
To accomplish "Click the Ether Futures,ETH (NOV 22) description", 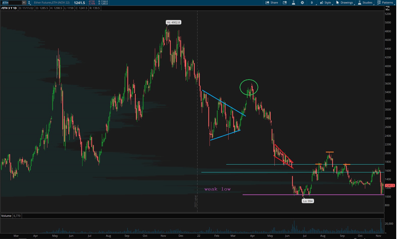I will (52, 3).
